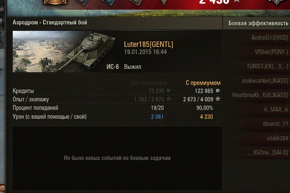Click the credits coin icon beside 122 865
The height and width of the screenshot is (193, 290).
218,91
